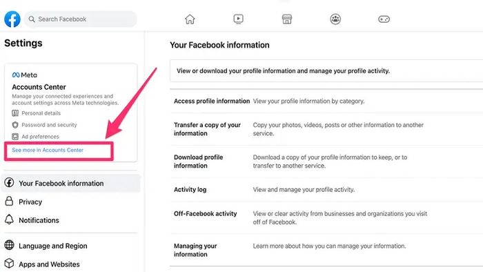Click the Apps and Websites cube icon
483x272 pixels.
click(9, 264)
